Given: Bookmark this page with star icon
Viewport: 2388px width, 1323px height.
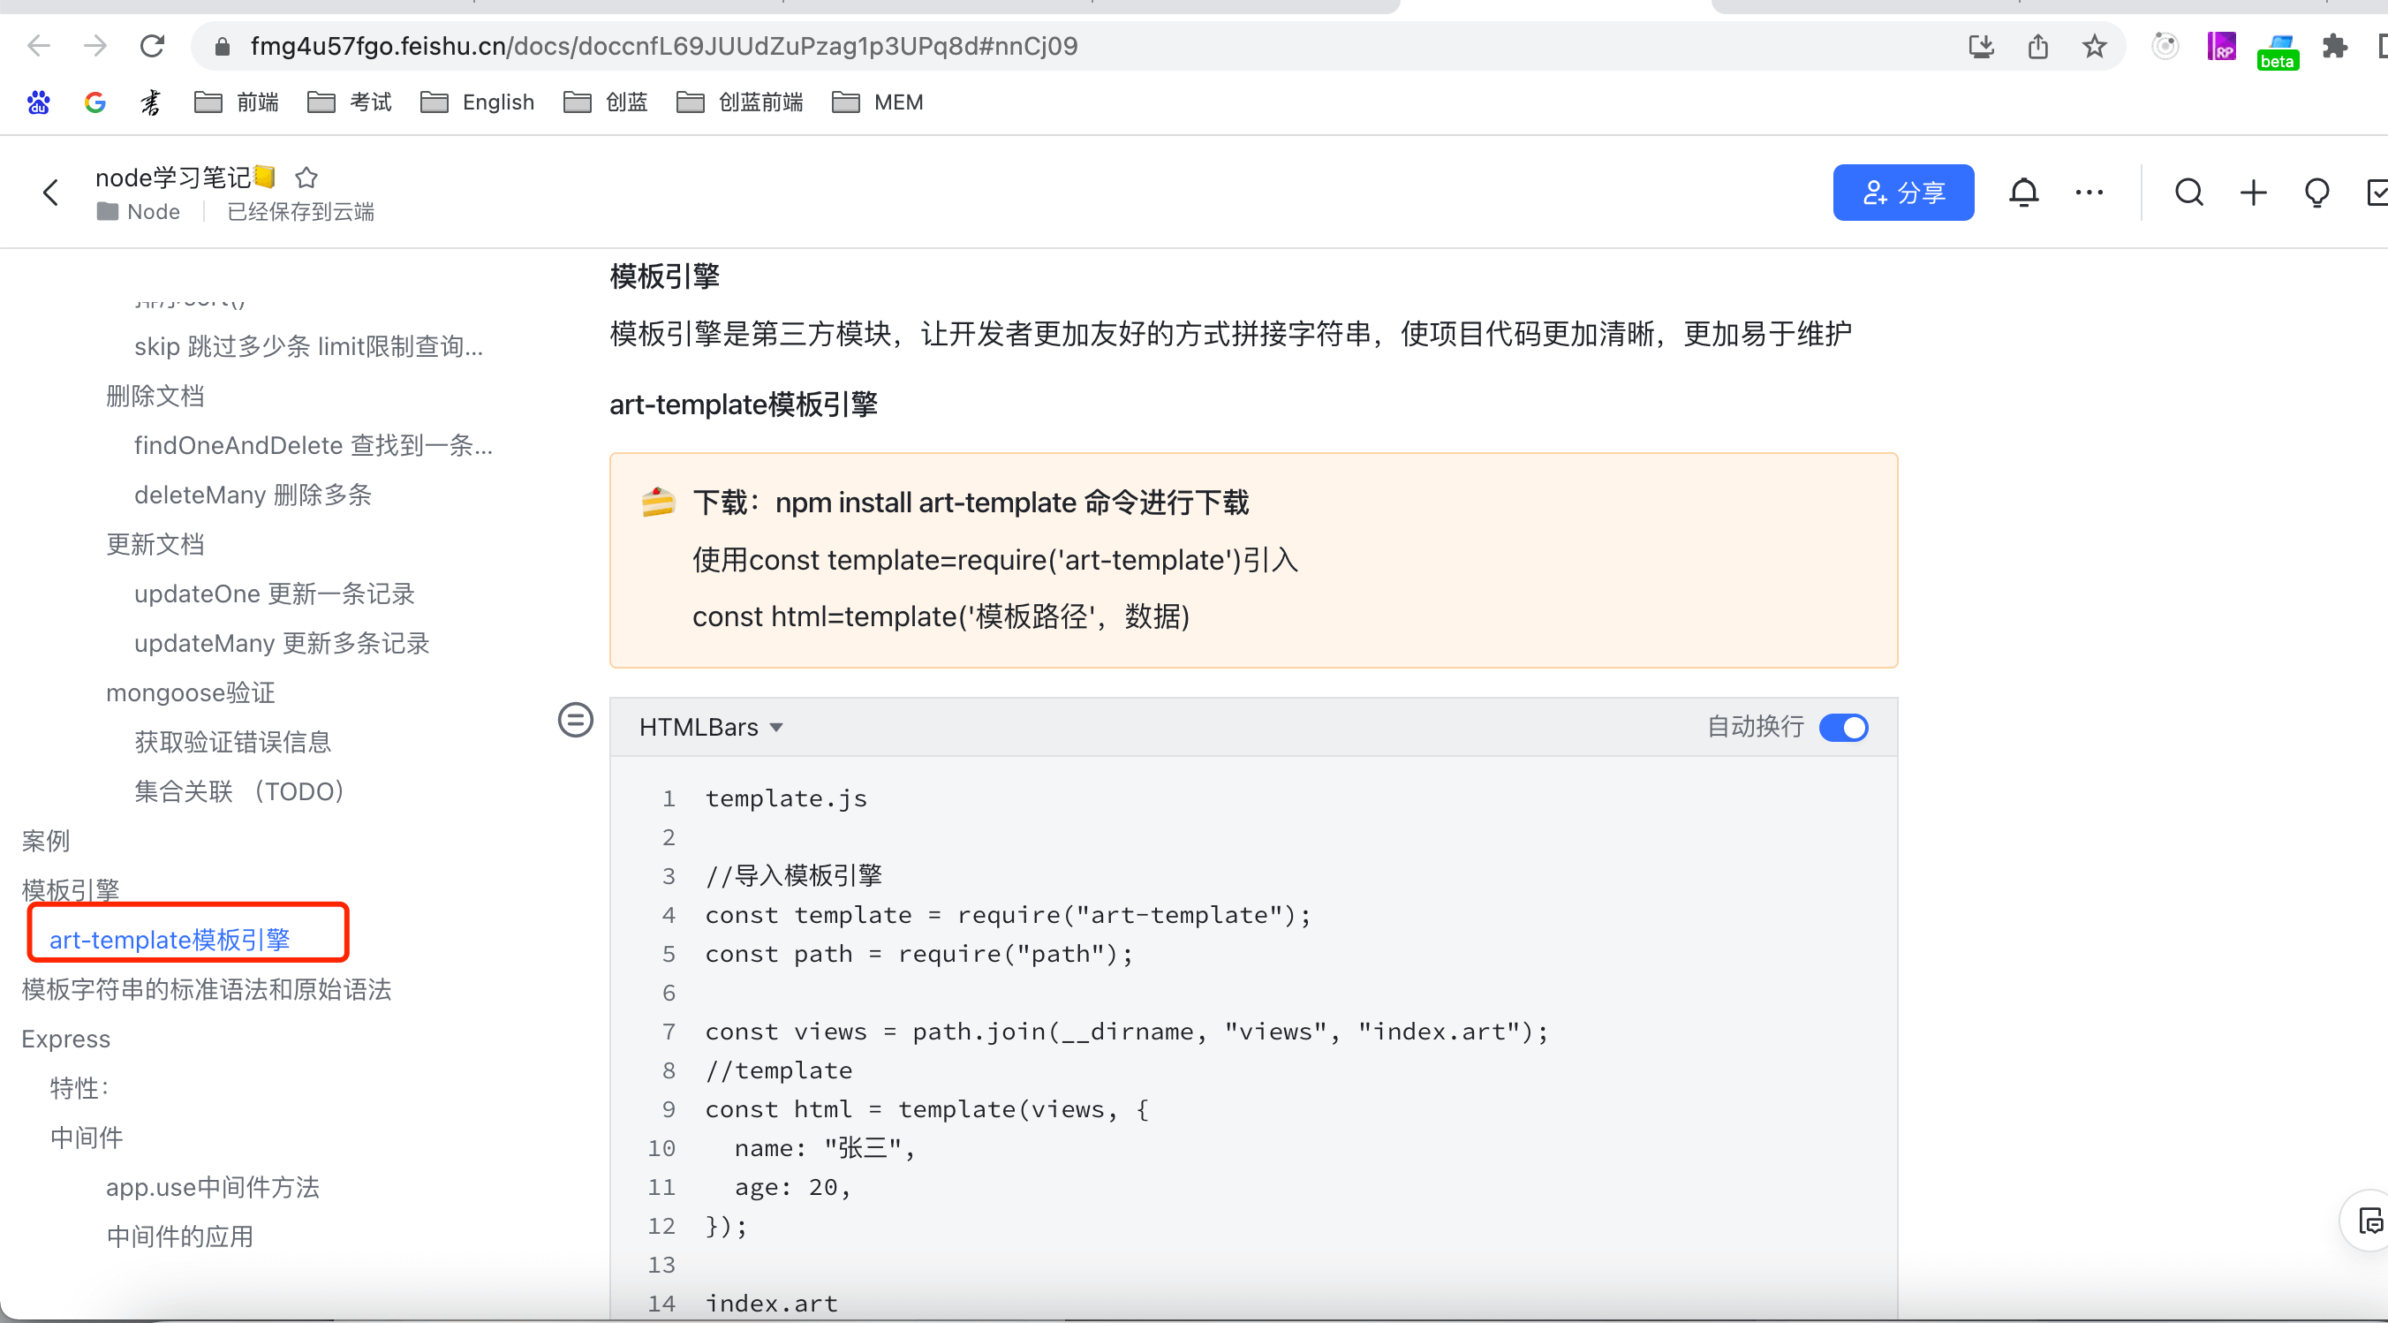Looking at the screenshot, I should tap(2094, 45).
